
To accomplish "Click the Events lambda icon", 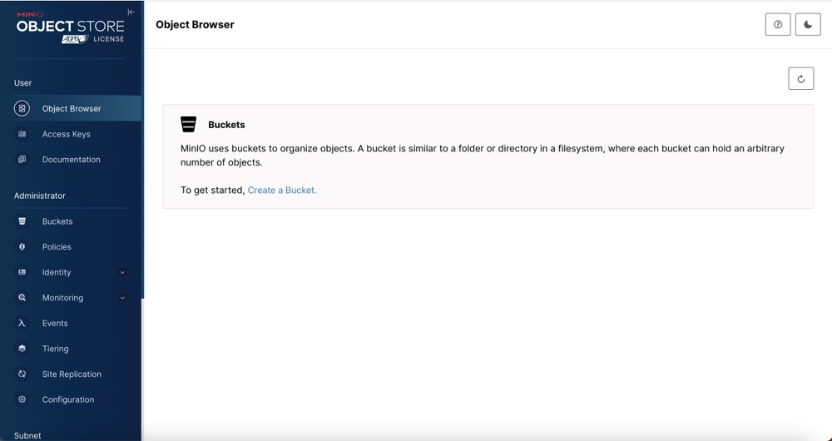I will point(22,323).
